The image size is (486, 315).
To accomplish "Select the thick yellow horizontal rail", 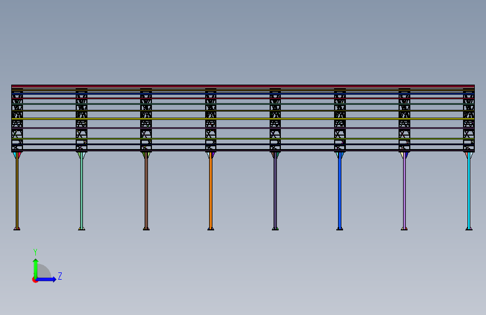I will pos(243,119).
